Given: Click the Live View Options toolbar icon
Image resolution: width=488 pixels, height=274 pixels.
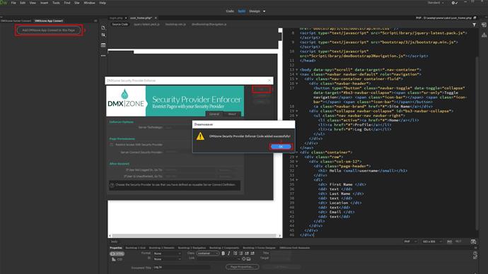Looking at the screenshot, I should click(x=103, y=45).
